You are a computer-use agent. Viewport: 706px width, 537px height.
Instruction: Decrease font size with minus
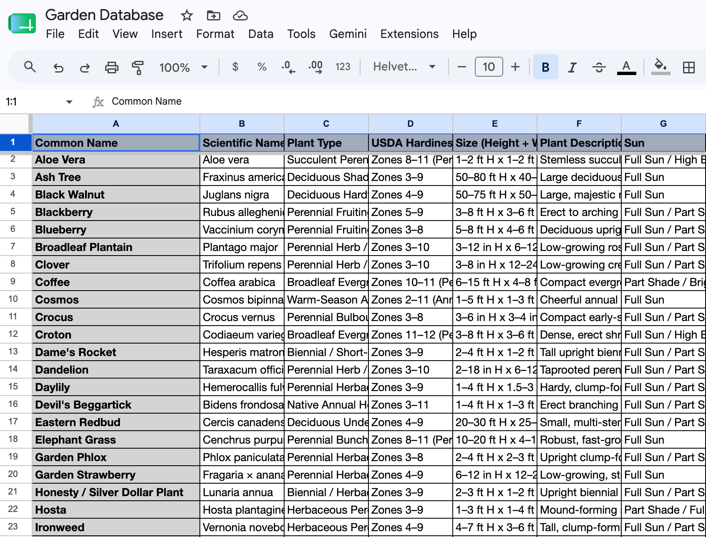click(x=461, y=67)
